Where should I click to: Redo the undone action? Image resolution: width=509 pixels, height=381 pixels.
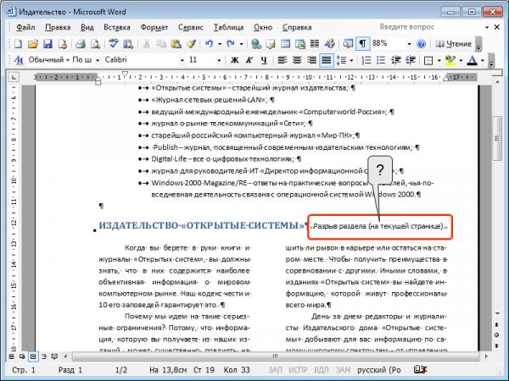pos(231,43)
